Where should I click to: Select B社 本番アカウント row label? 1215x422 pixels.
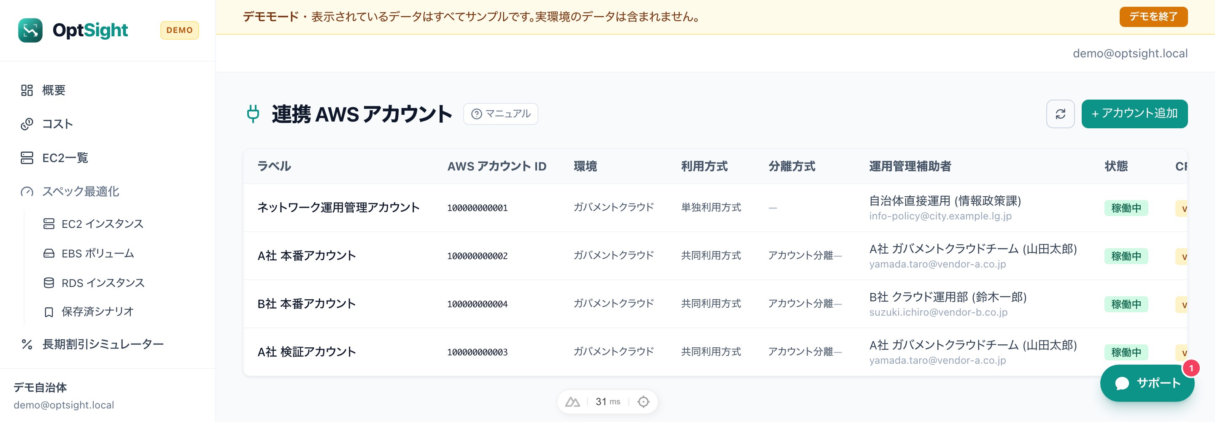307,303
